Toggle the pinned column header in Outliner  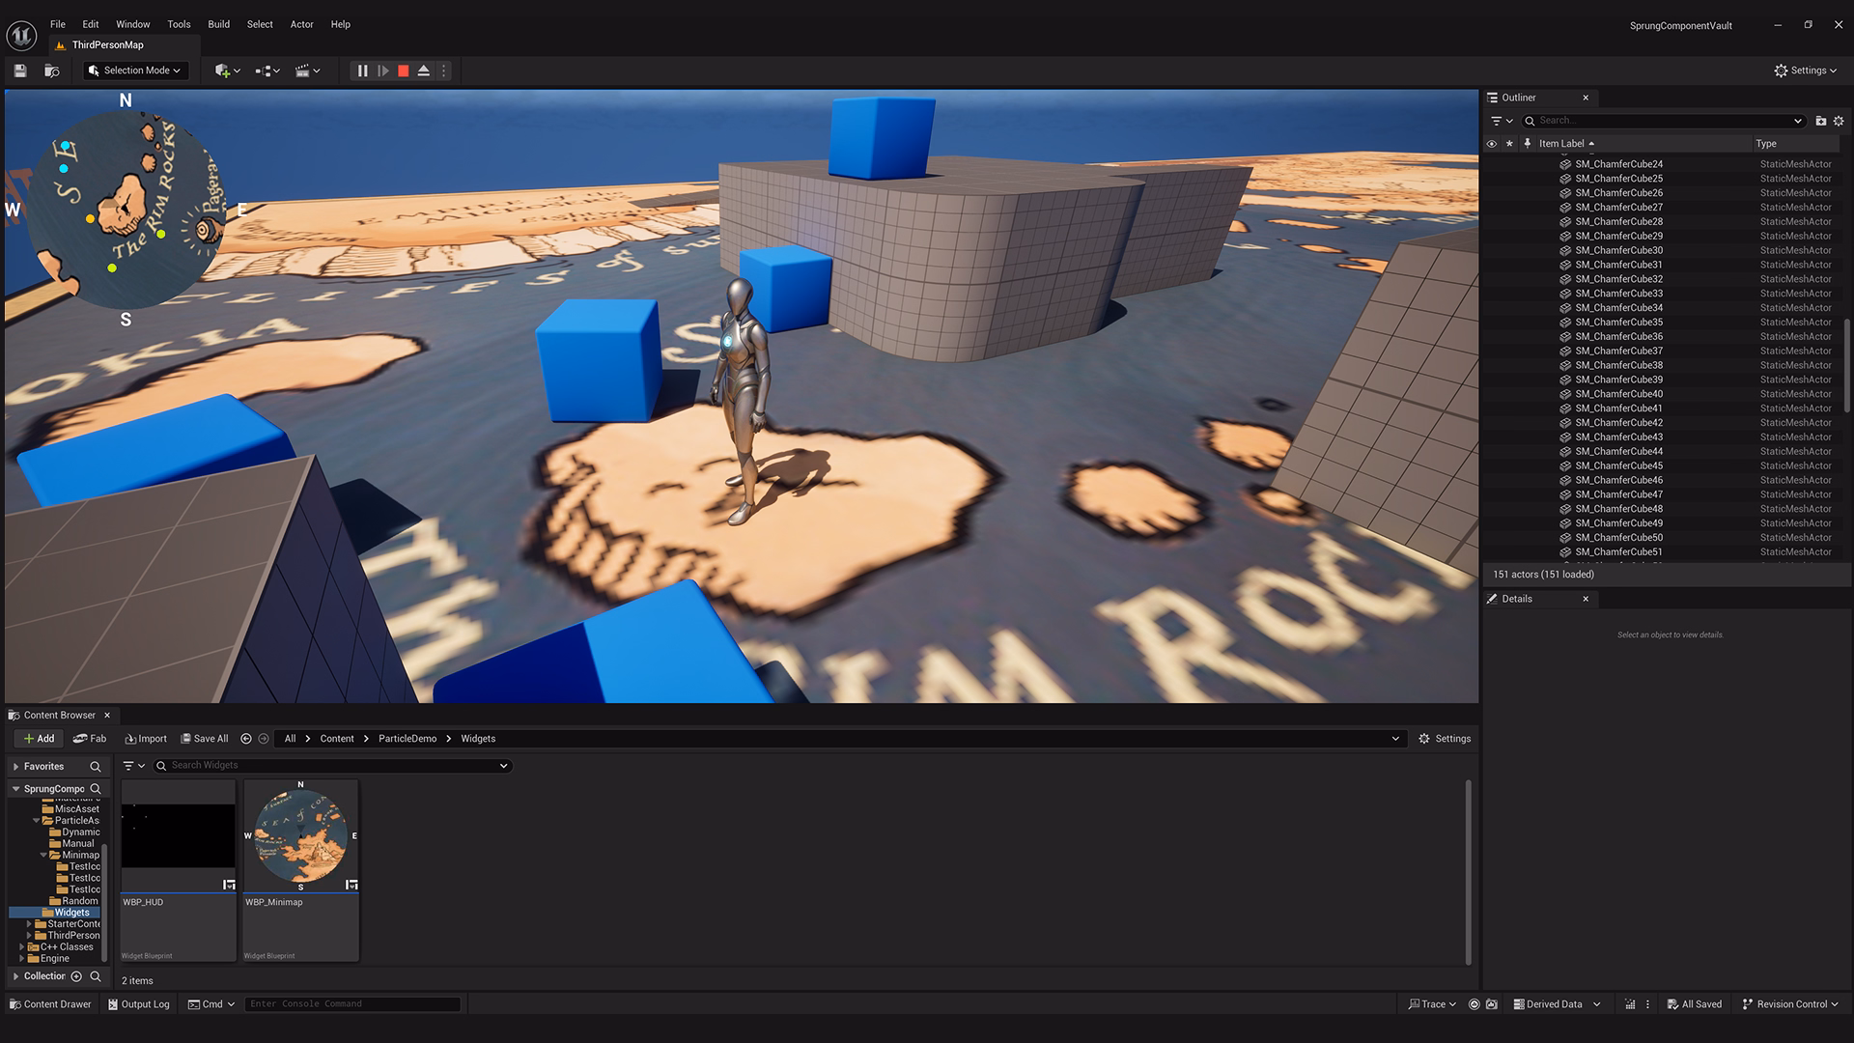click(x=1528, y=144)
